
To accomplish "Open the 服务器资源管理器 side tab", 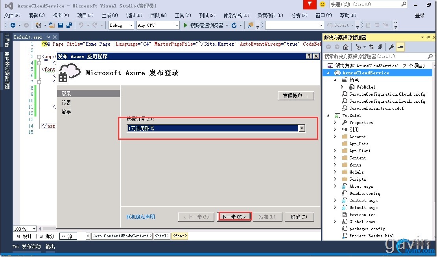I will pos(7,70).
